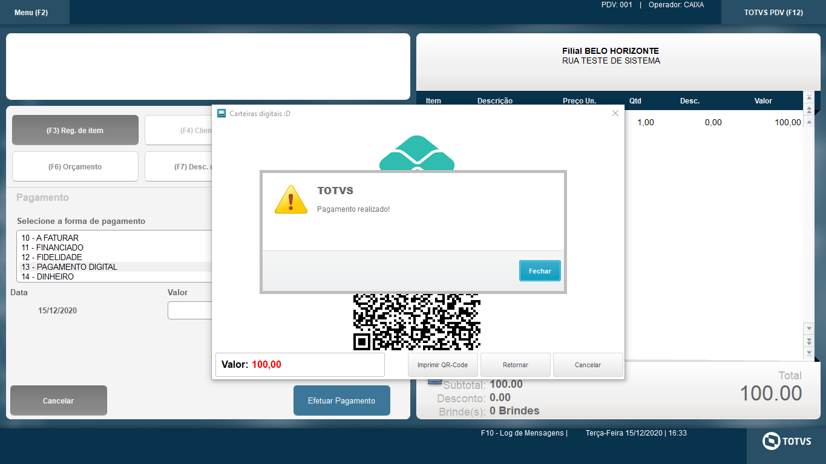Select 11 - FINANCIADO payment method
826x464 pixels.
click(114, 247)
